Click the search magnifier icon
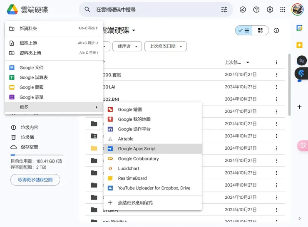Viewport: 308px width, 227px height. [x=87, y=10]
